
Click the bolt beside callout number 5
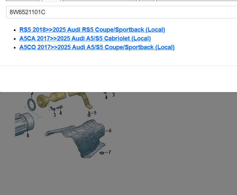tap(89, 113)
